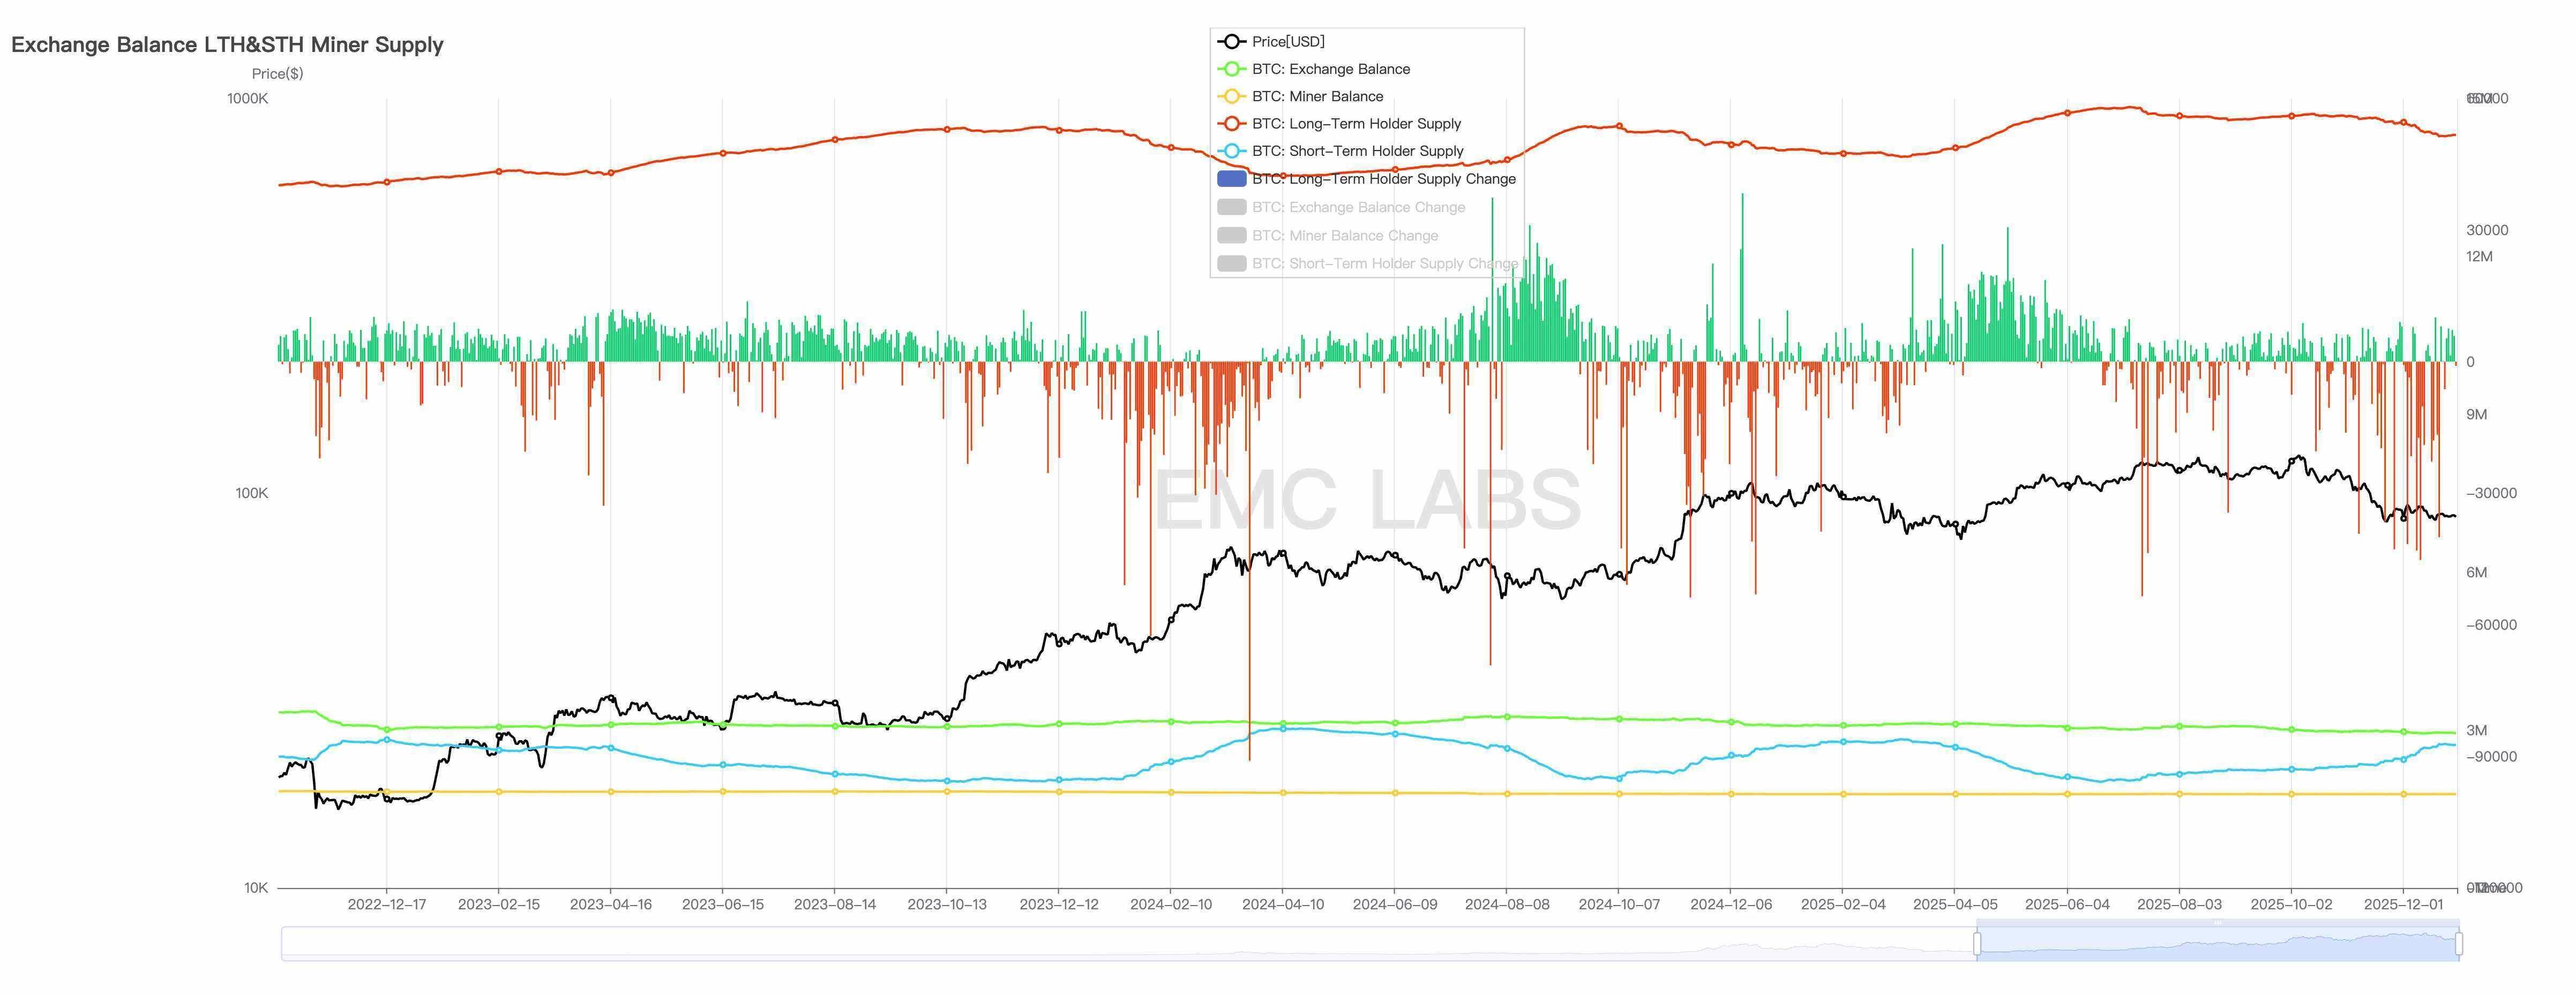
Task: Click the yellow Miner Balance legend marker
Action: pyautogui.click(x=1231, y=96)
